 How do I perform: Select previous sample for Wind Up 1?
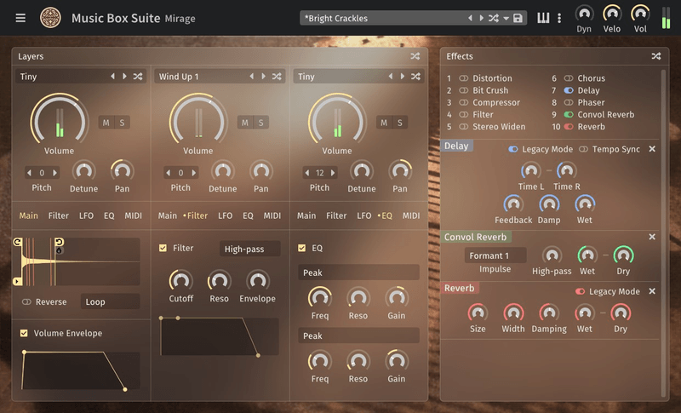coord(251,77)
